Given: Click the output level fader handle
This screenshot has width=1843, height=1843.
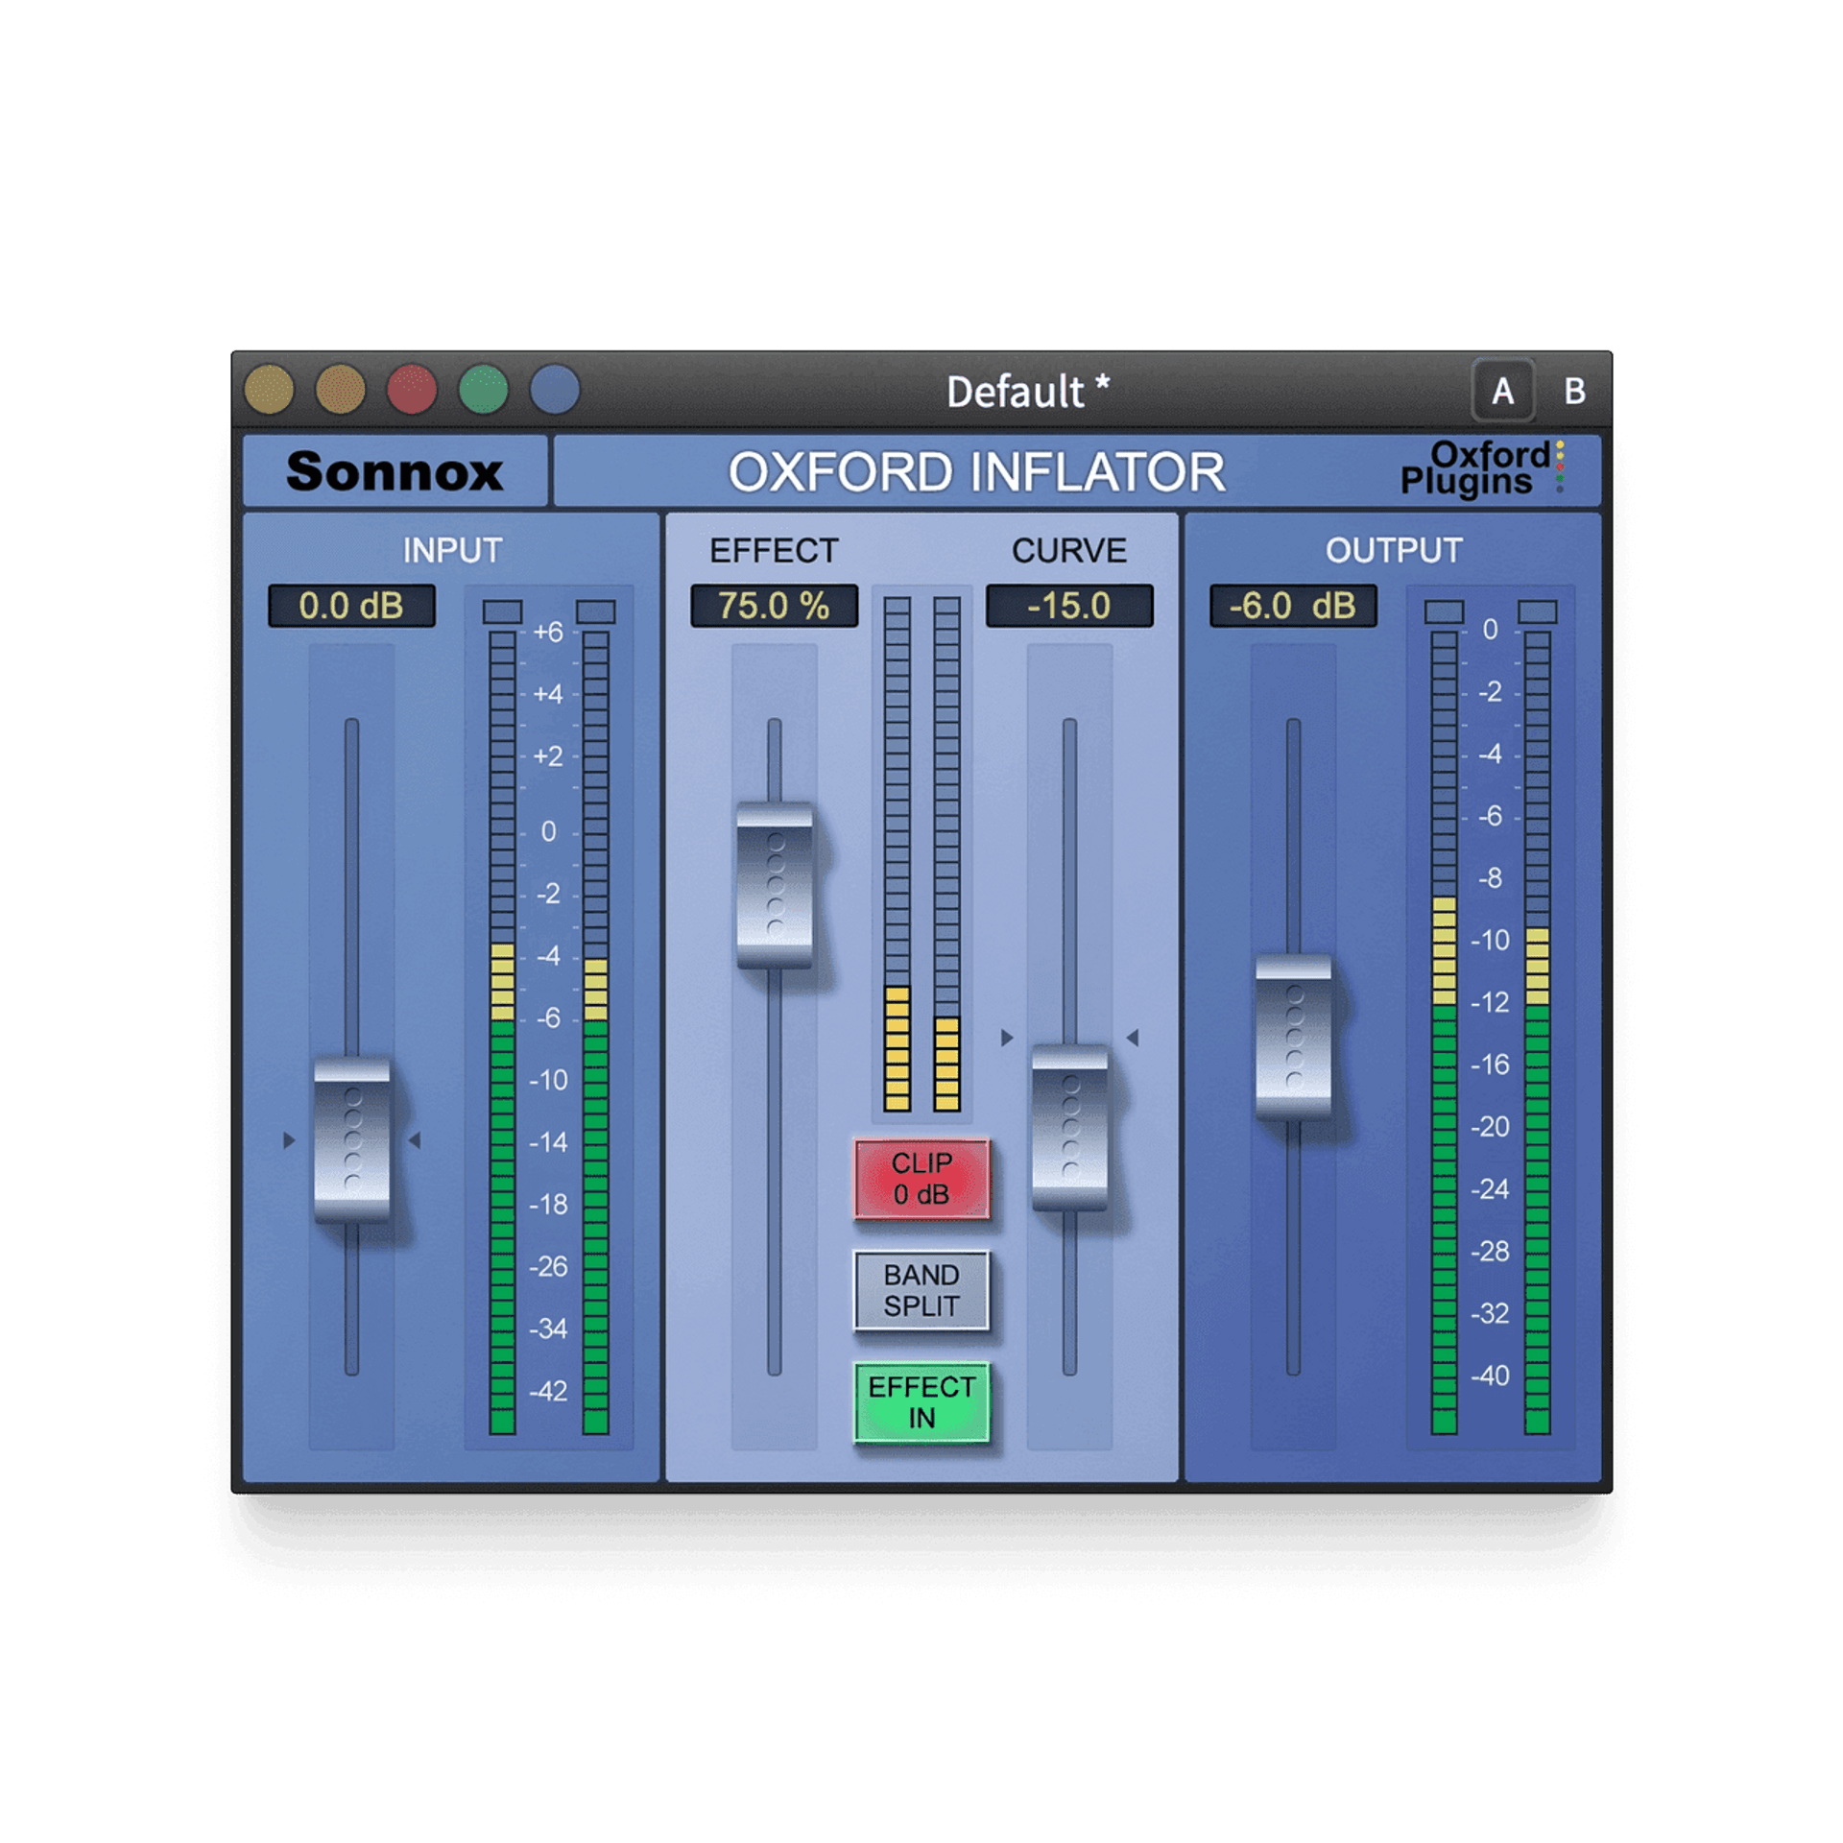Looking at the screenshot, I should (x=1293, y=1037).
